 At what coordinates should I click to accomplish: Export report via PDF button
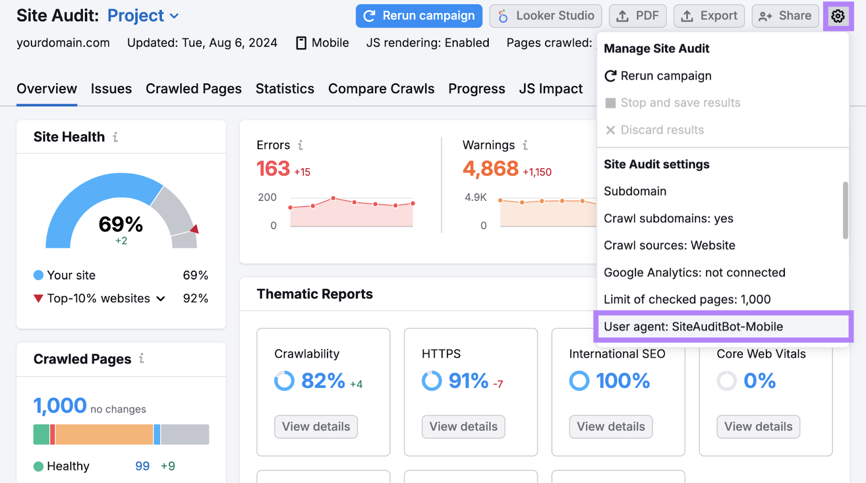[x=638, y=16]
